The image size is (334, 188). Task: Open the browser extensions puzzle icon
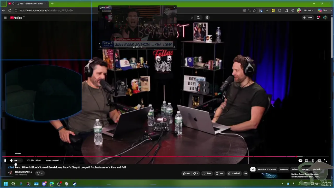click(279, 10)
